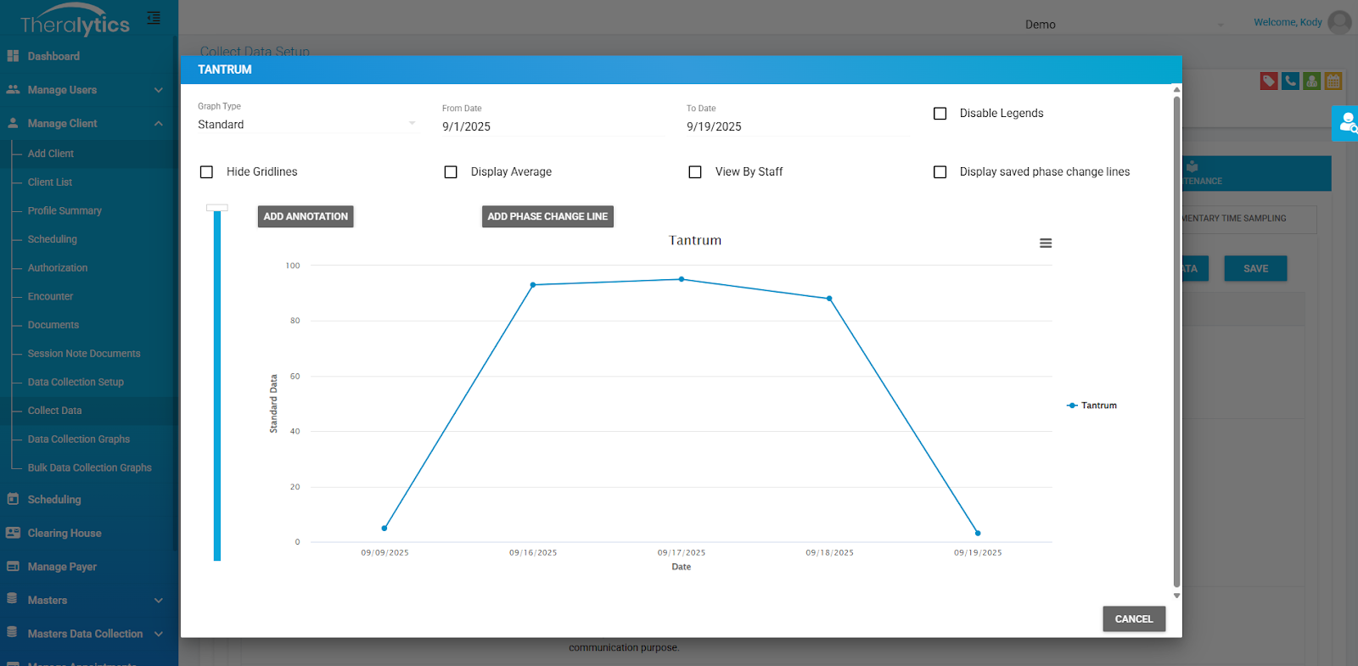
Task: Click the Welcome, Kody link
Action: (x=1288, y=22)
